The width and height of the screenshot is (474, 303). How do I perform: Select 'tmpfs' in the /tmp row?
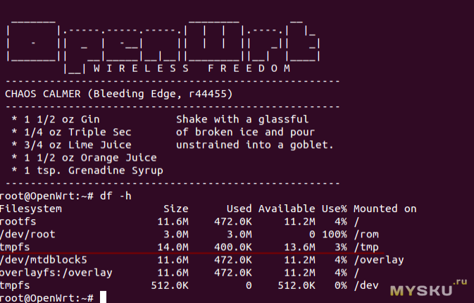click(15, 247)
